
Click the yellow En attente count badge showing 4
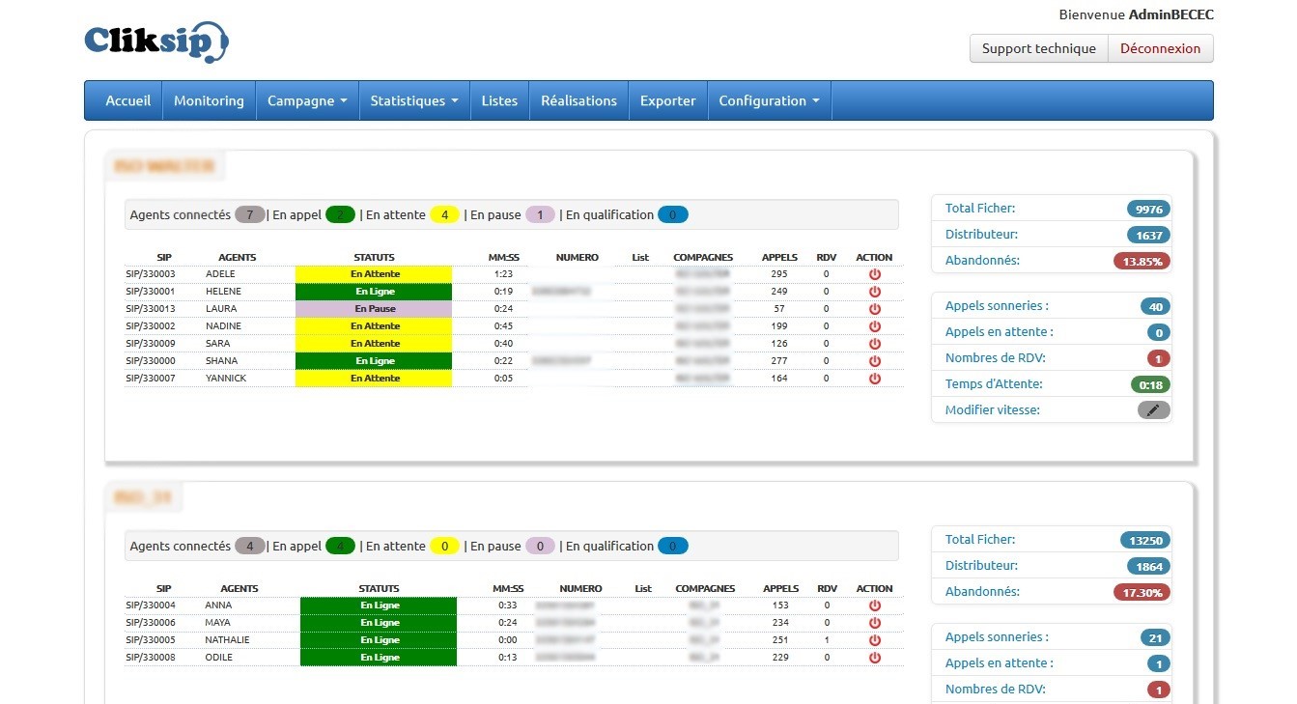[444, 215]
